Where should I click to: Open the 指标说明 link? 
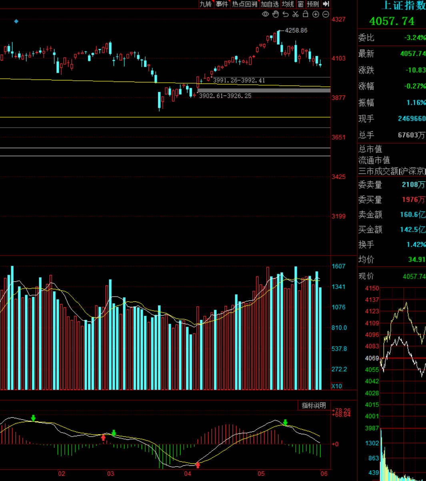point(314,405)
